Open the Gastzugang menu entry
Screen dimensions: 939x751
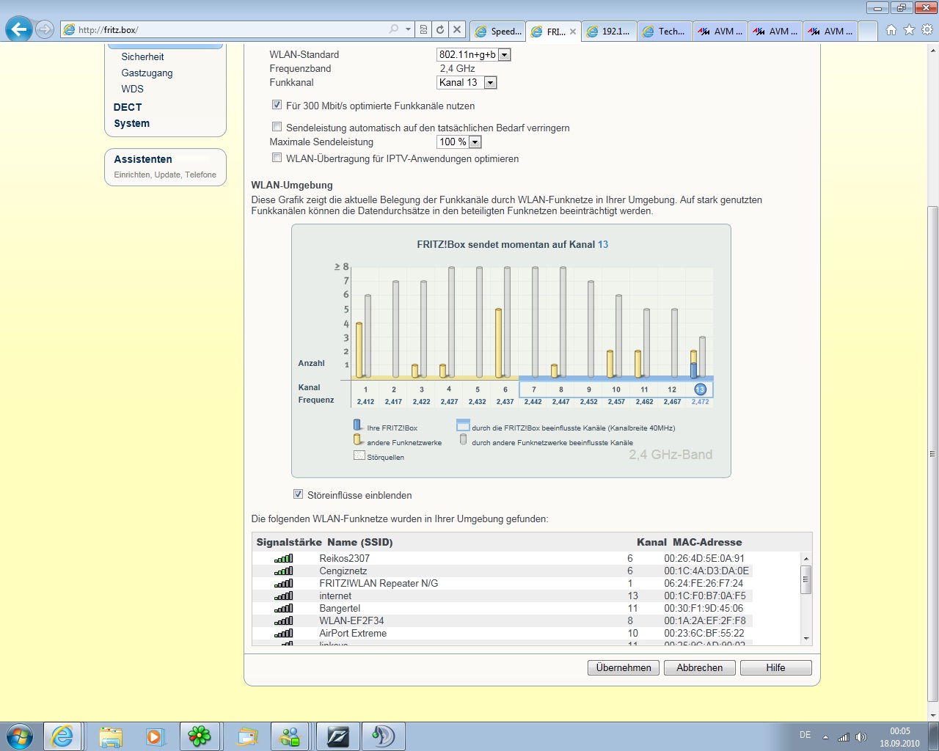pyautogui.click(x=147, y=73)
